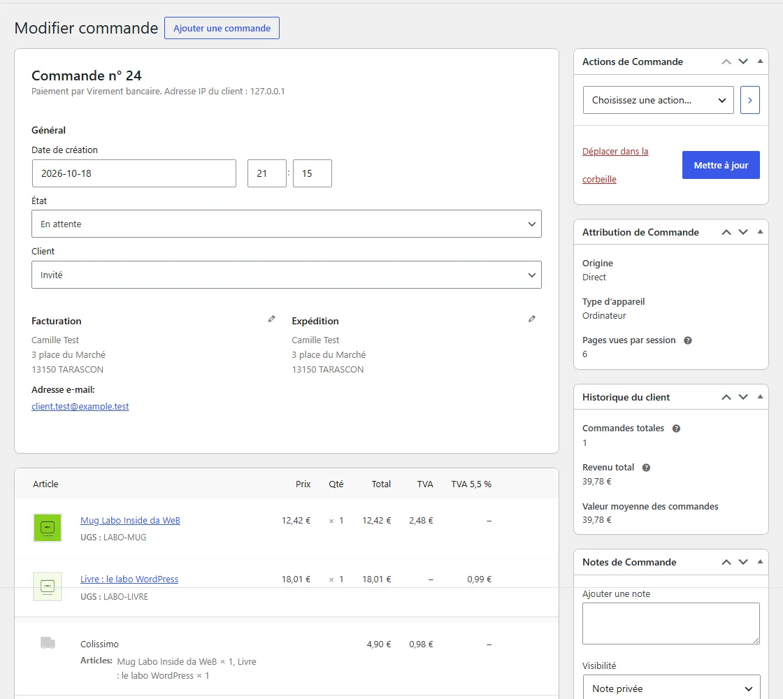Collapse the Attribution de Commande panel

coord(760,232)
